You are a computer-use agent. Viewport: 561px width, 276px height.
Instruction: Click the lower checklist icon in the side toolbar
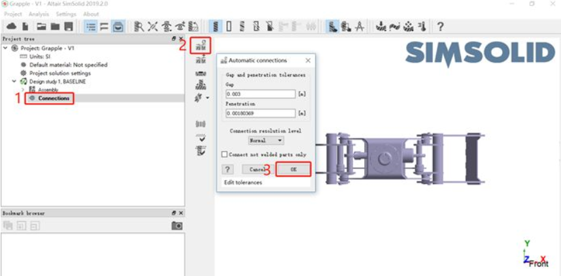[x=201, y=150]
